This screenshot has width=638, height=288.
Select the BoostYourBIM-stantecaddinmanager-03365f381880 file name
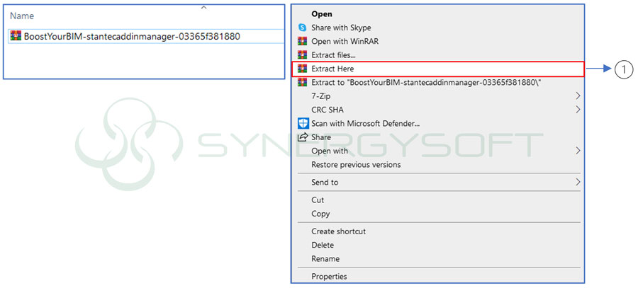click(x=132, y=36)
